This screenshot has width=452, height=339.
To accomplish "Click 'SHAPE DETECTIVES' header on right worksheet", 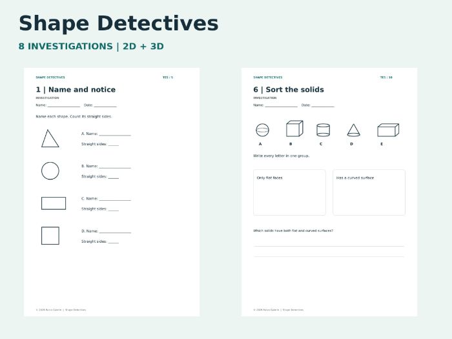I will click(x=268, y=77).
